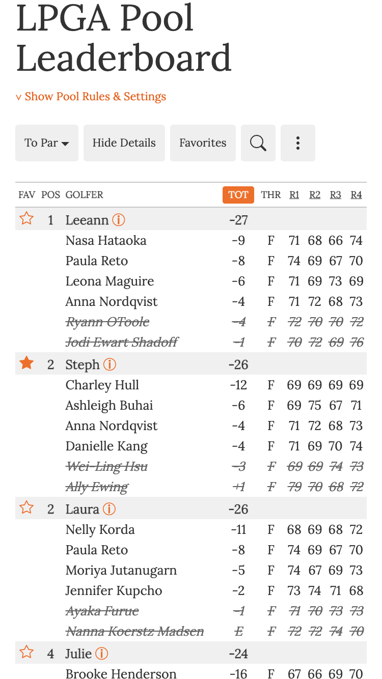Screen dimensions: 382x679
Task: Open info icon next to Steph
Action: point(110,364)
